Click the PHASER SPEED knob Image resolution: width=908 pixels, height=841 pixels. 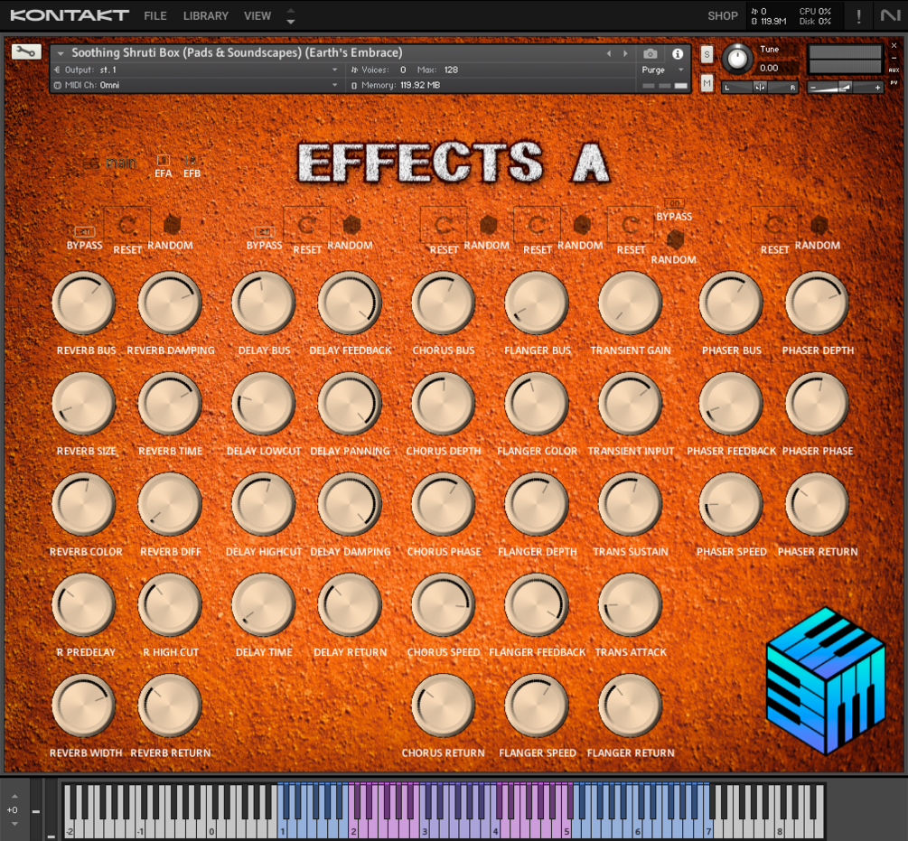pyautogui.click(x=731, y=505)
